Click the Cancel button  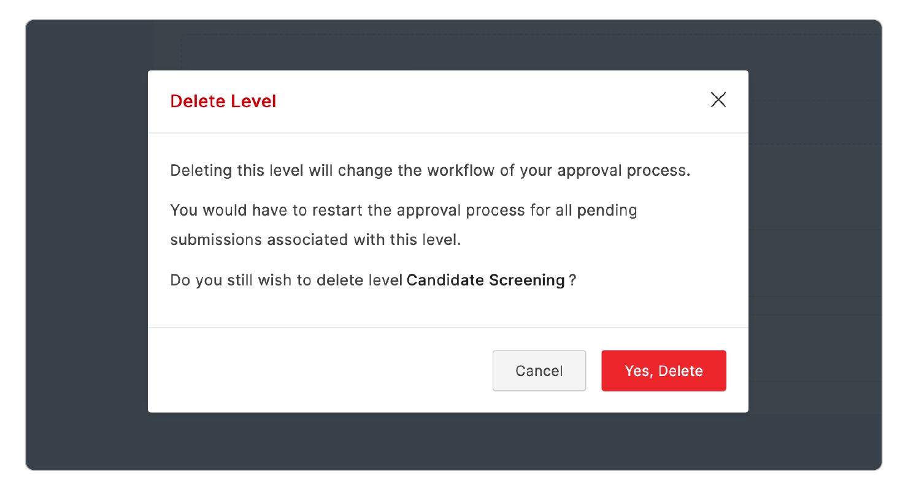pos(539,371)
